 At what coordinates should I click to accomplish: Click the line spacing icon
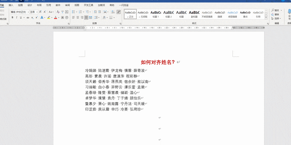coord(96,17)
